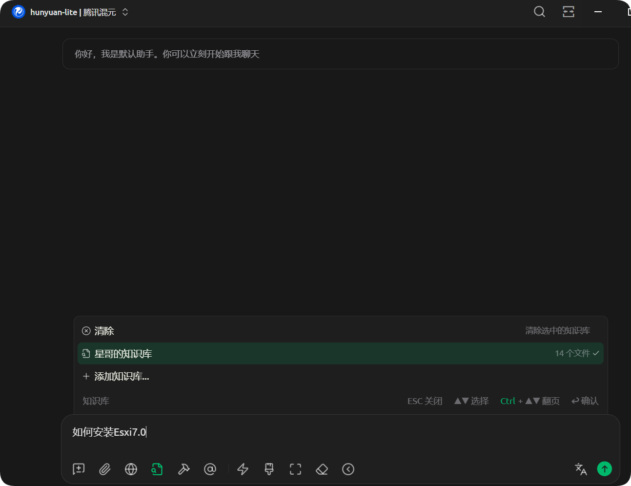Click the 清除选中的知识库 description text
The height and width of the screenshot is (486, 631).
557,331
